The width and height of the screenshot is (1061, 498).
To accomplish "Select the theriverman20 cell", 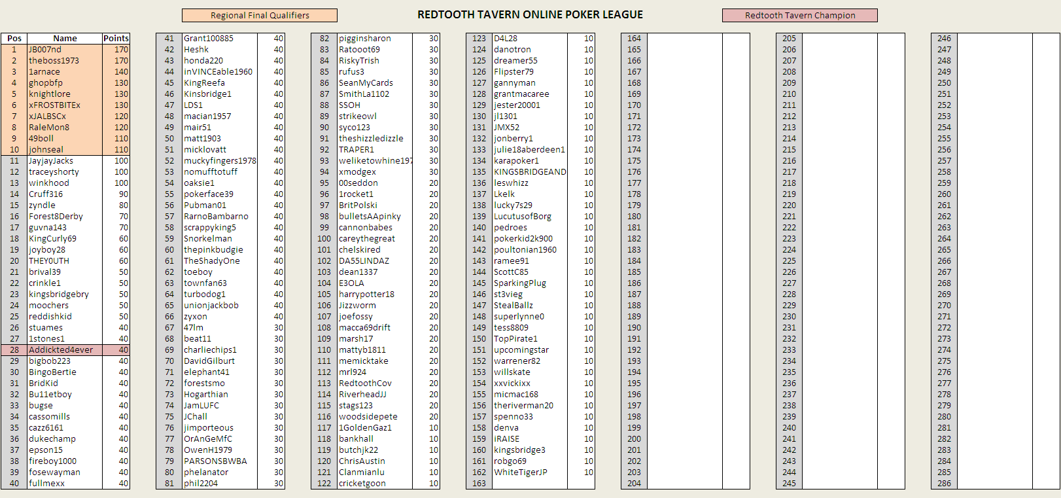I will point(530,406).
